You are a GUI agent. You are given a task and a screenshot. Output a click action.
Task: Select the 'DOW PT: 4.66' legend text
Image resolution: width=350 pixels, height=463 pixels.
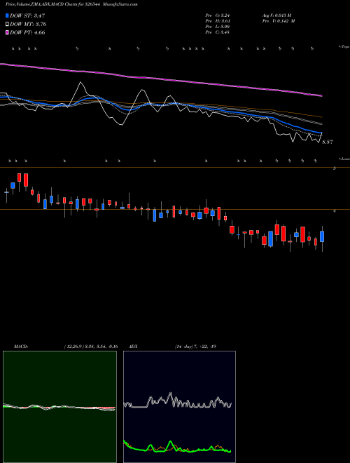27,32
